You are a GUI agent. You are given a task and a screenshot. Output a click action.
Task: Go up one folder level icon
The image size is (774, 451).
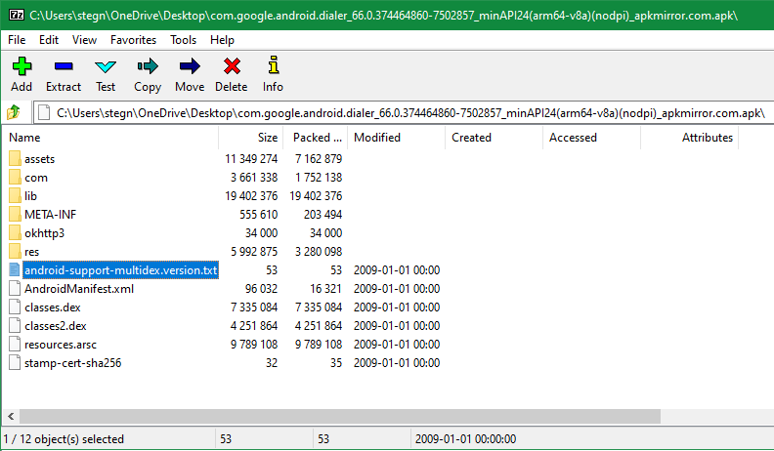(14, 113)
